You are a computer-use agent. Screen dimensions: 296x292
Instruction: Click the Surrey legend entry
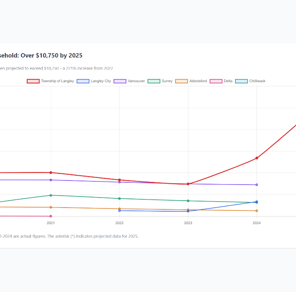coord(154,81)
